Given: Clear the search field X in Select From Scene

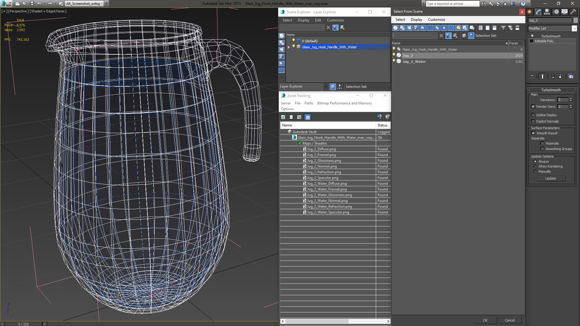Looking at the screenshot, I should 441,36.
